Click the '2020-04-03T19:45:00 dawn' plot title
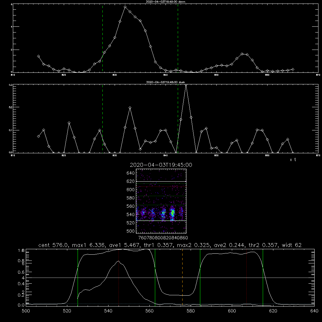 pos(166,2)
